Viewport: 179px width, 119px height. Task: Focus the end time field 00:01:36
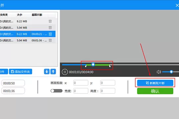(x=13, y=91)
